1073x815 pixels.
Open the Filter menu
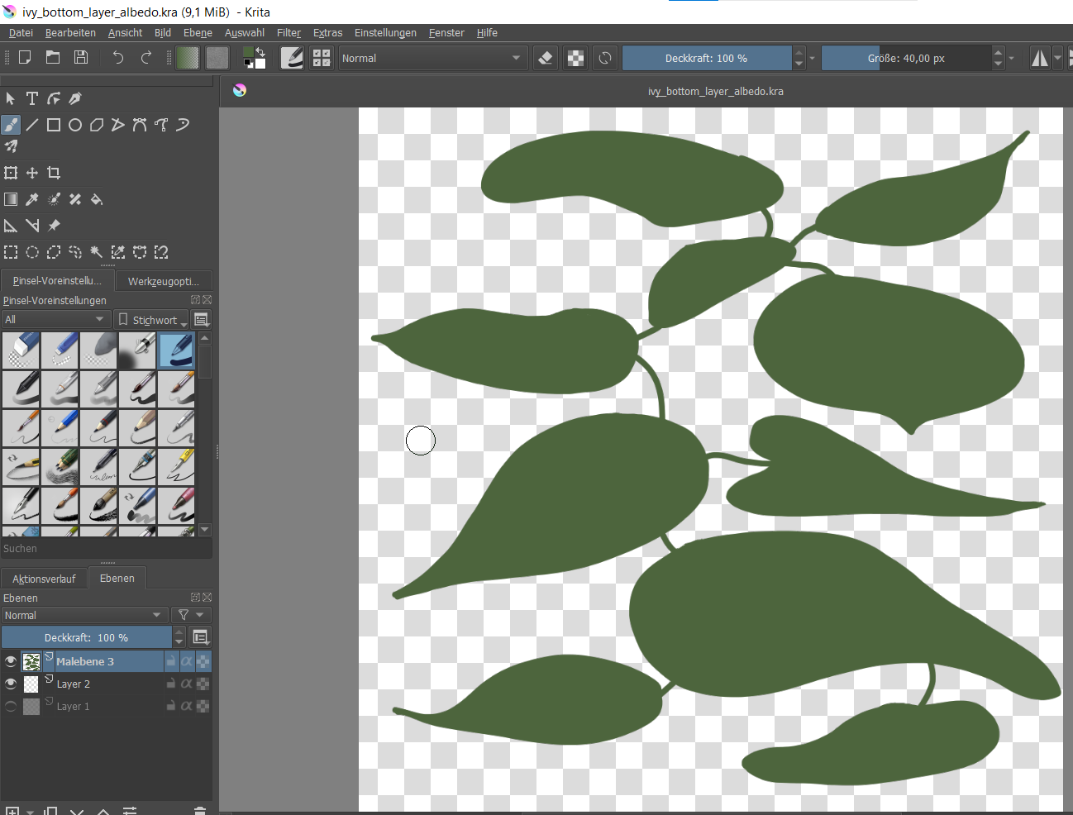point(289,33)
